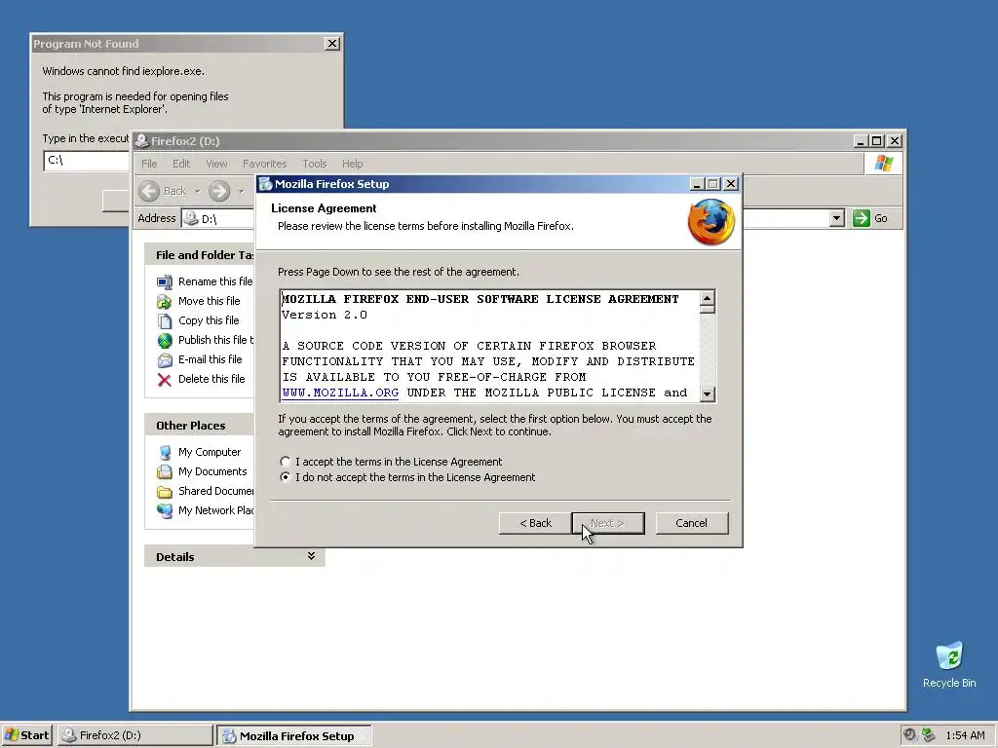Click the My Network Places icon
The height and width of the screenshot is (748, 998).
[x=165, y=510]
